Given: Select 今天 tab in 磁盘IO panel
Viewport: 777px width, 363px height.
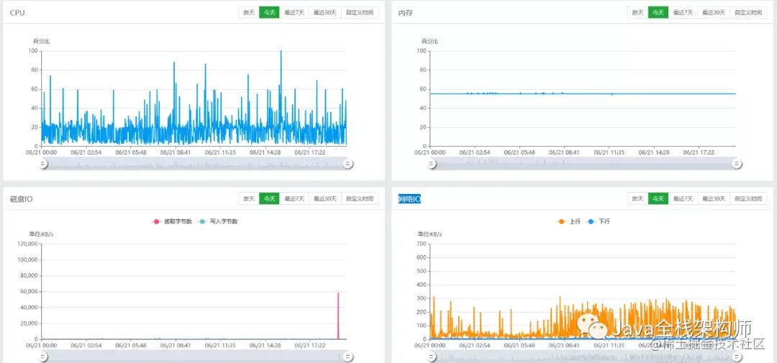Looking at the screenshot, I should click(x=269, y=198).
